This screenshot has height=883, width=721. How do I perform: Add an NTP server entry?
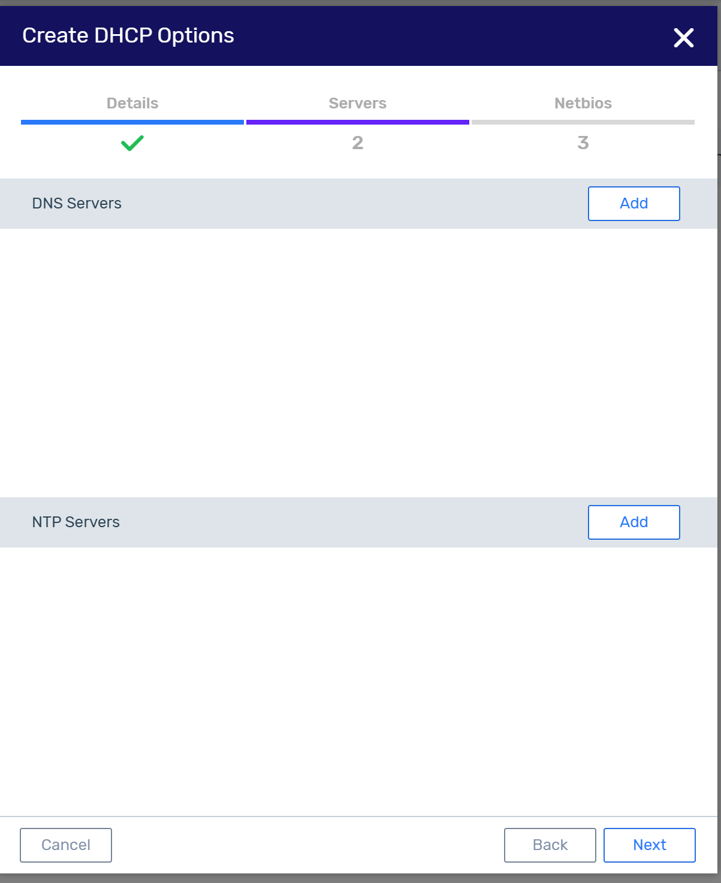coord(633,522)
